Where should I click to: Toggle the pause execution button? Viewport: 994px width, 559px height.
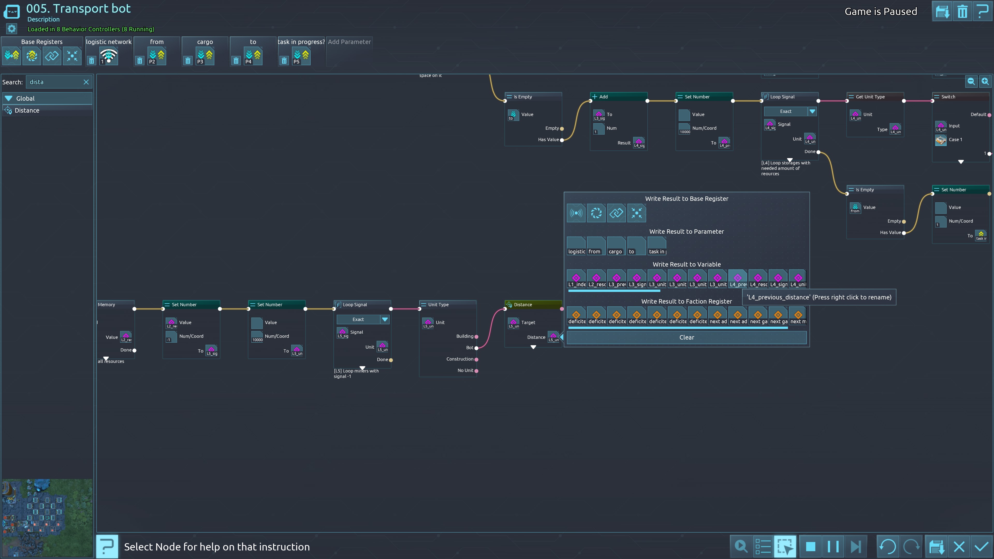[x=833, y=547]
